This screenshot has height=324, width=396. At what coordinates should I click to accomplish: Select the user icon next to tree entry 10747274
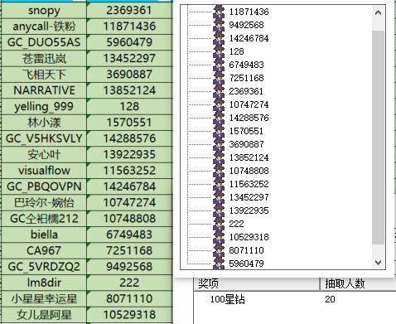219,104
